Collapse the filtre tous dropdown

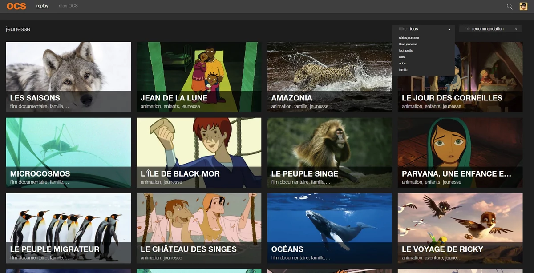[424, 29]
